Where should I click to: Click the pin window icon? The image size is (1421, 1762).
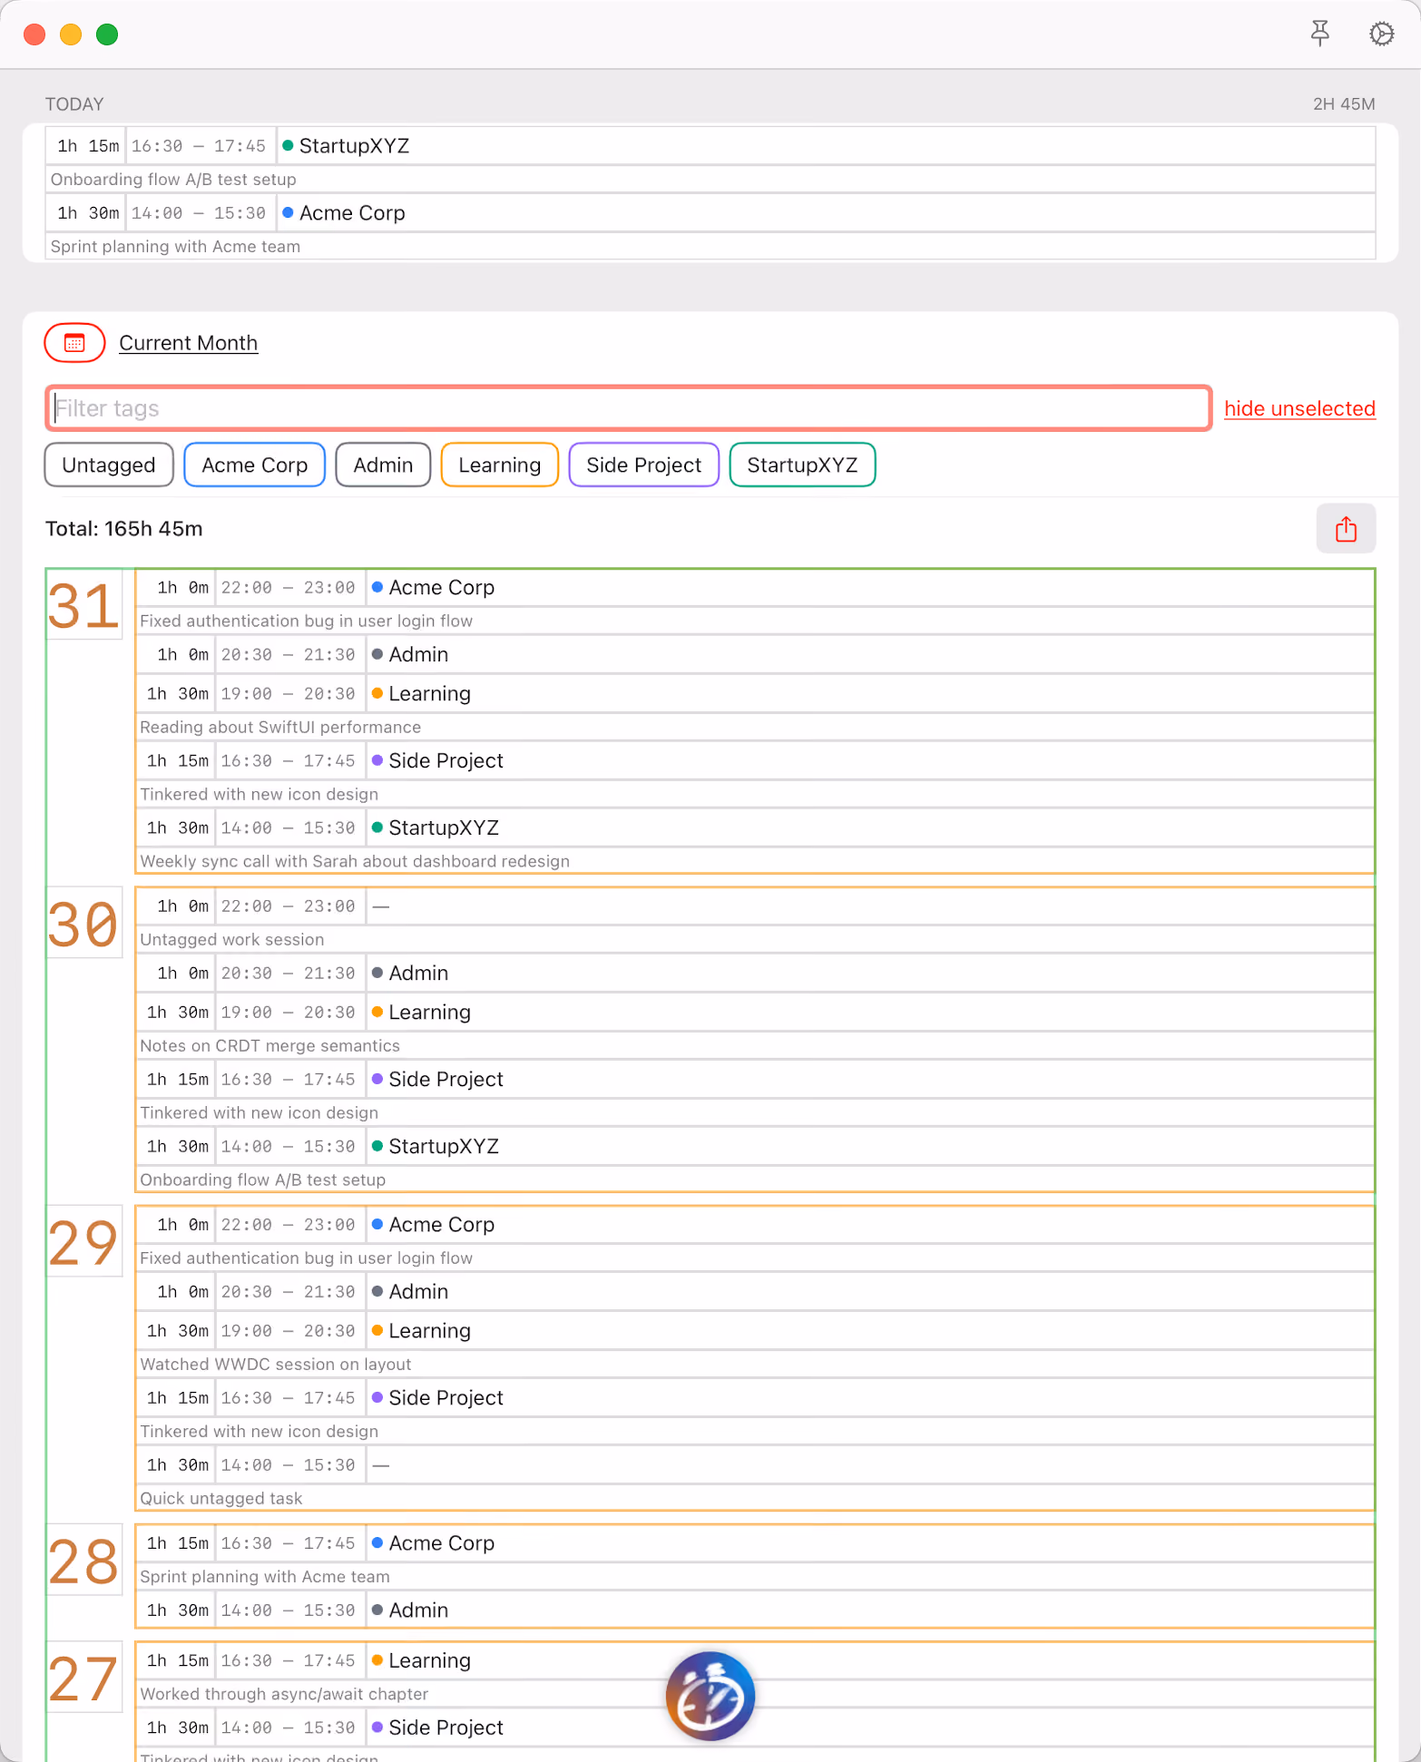pos(1320,34)
